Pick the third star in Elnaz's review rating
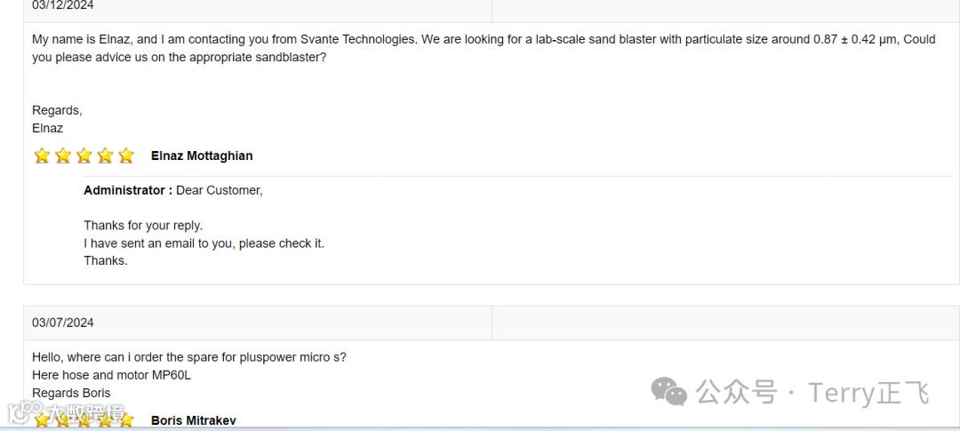The width and height of the screenshot is (960, 431). point(84,156)
